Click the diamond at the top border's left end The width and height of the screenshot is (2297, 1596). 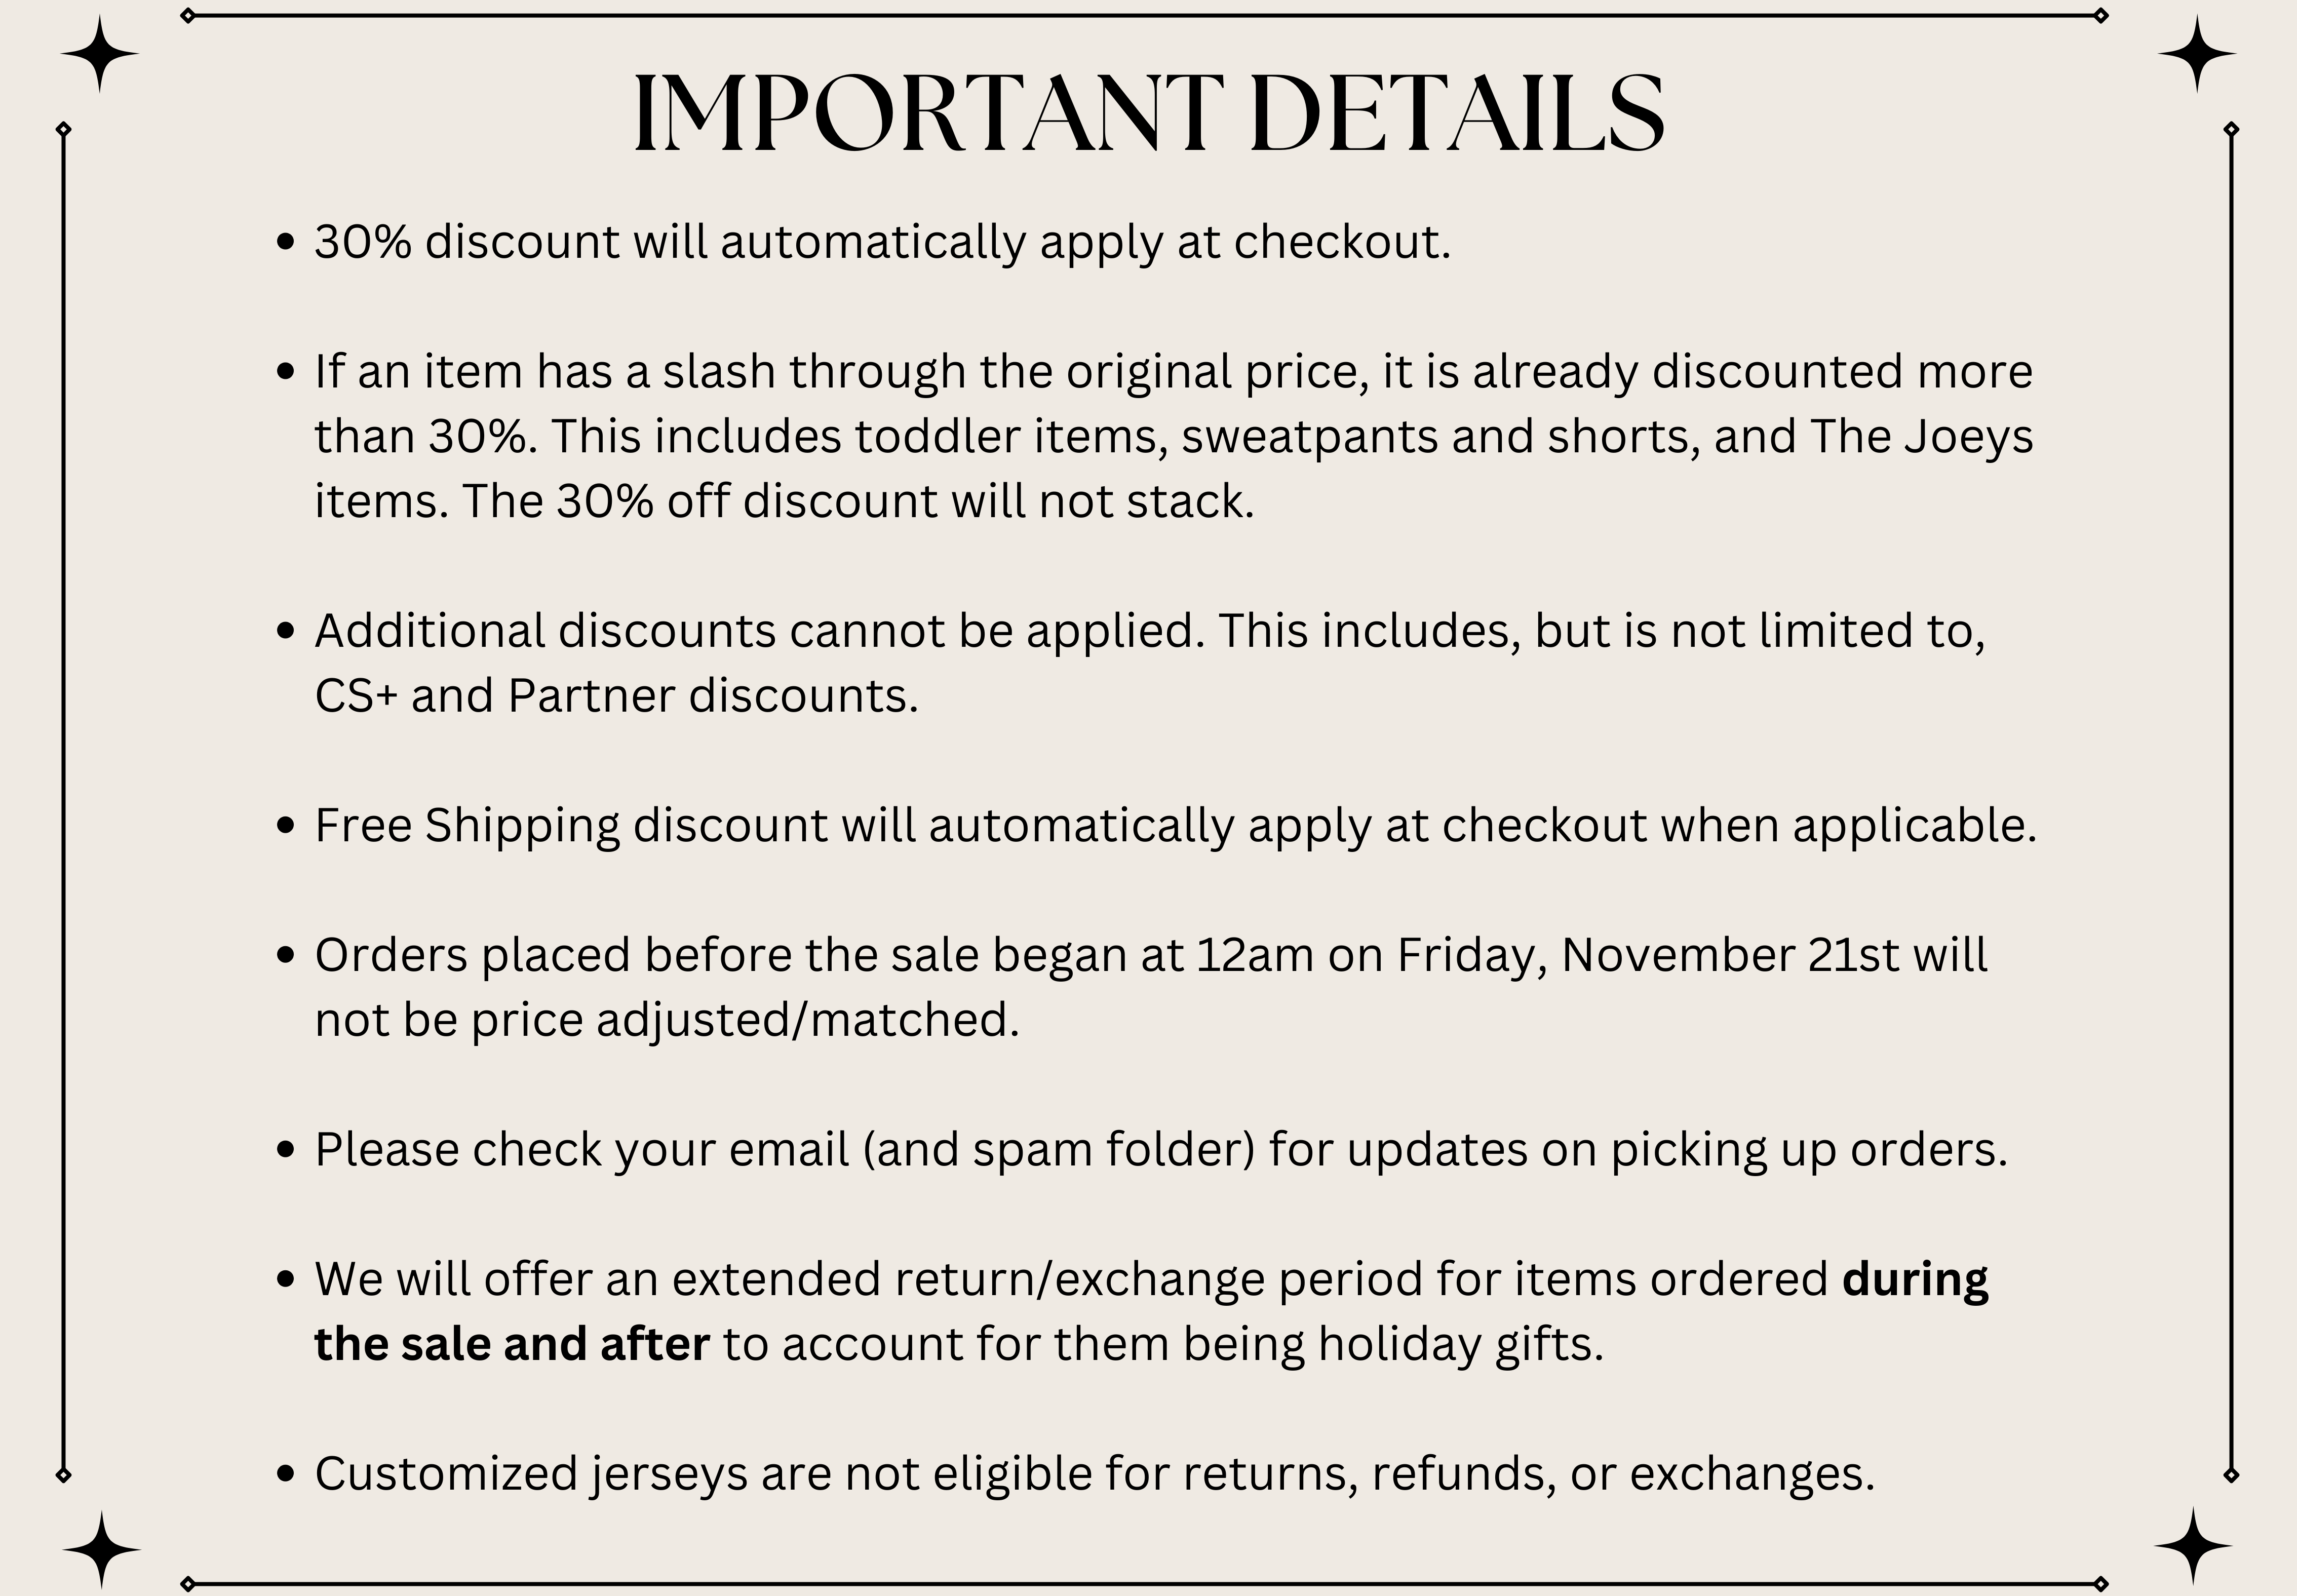[188, 16]
